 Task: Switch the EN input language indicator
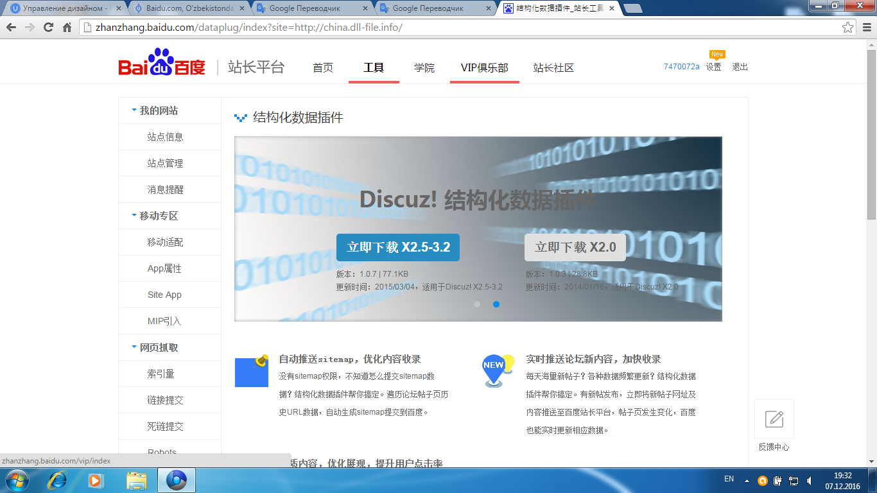(729, 479)
